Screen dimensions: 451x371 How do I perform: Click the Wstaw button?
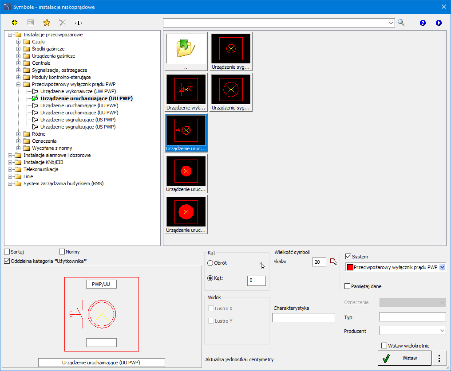[404, 358]
